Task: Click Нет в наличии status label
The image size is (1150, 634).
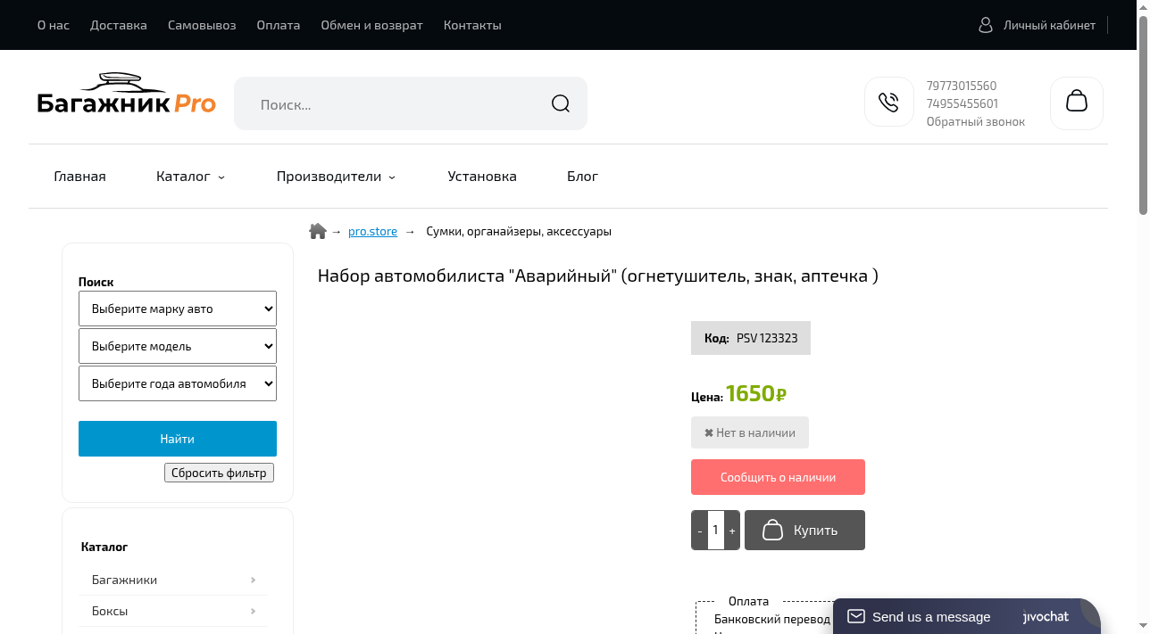Action: [750, 432]
